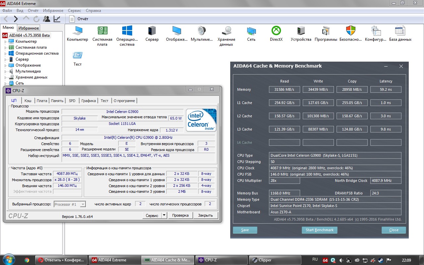Open the Сервис dropdown arrow in CPU-Z
The height and width of the screenshot is (265, 424).
pos(164,215)
